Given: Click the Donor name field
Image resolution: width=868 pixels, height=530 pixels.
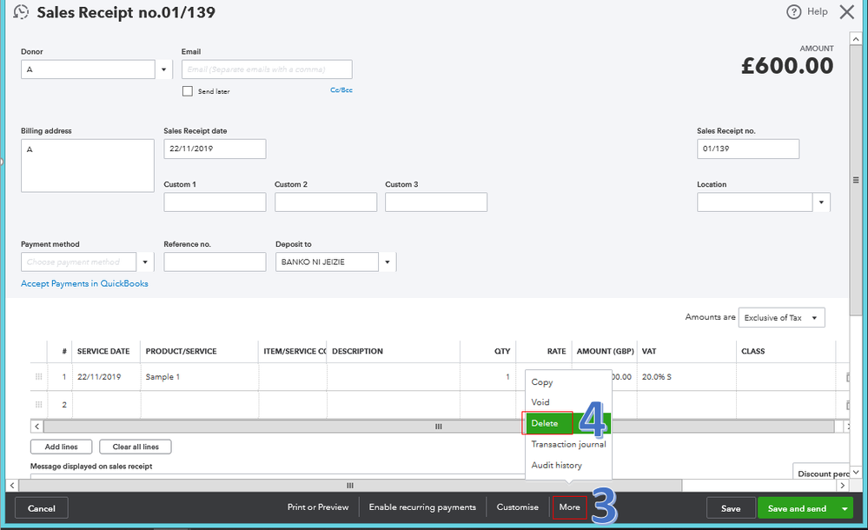Looking at the screenshot, I should [x=88, y=70].
